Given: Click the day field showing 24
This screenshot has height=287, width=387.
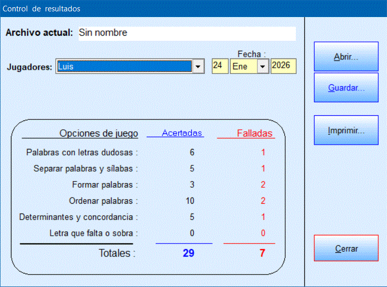Looking at the screenshot, I should click(220, 66).
